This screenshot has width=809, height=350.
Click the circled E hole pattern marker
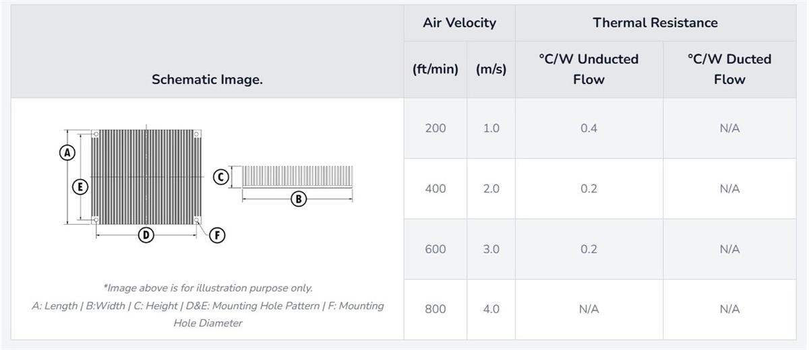pyautogui.click(x=80, y=187)
